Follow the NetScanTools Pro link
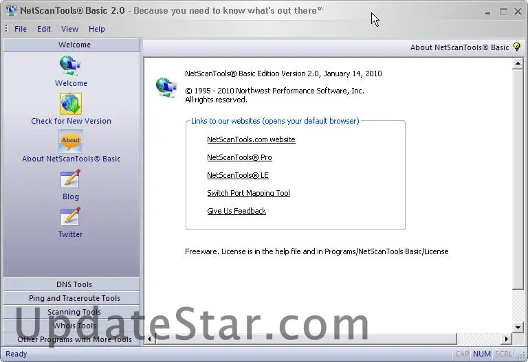Image resolution: width=528 pixels, height=362 pixels. click(x=239, y=157)
